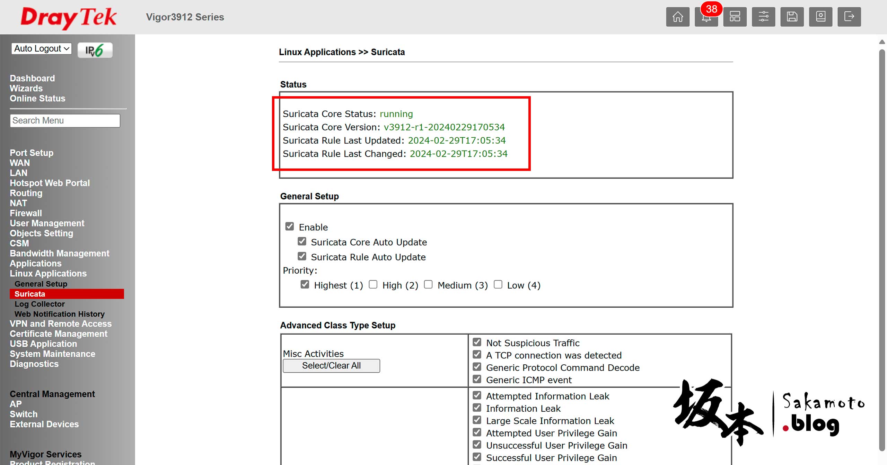Open Certificate Management menu
This screenshot has height=465, width=887.
tap(59, 334)
